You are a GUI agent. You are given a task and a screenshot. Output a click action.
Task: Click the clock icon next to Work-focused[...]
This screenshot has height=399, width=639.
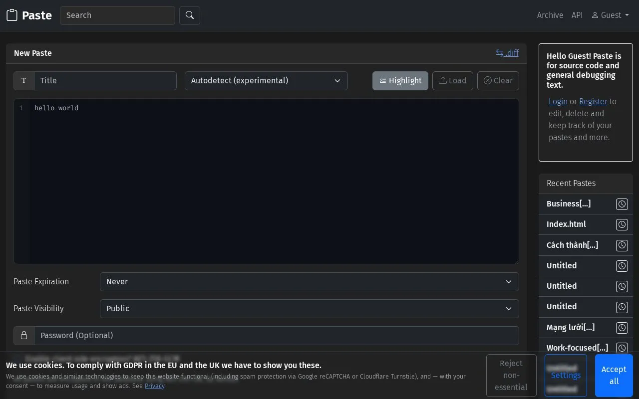622,348
